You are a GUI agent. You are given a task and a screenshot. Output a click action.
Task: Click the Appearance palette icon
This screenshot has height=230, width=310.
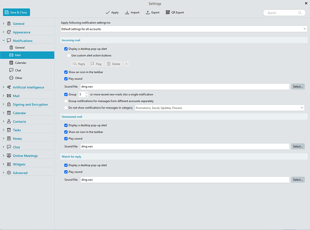click(x=9, y=32)
